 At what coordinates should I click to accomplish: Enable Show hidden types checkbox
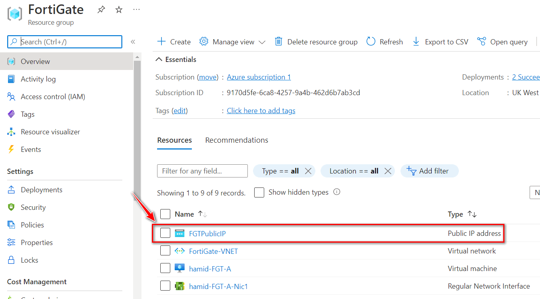coord(259,192)
